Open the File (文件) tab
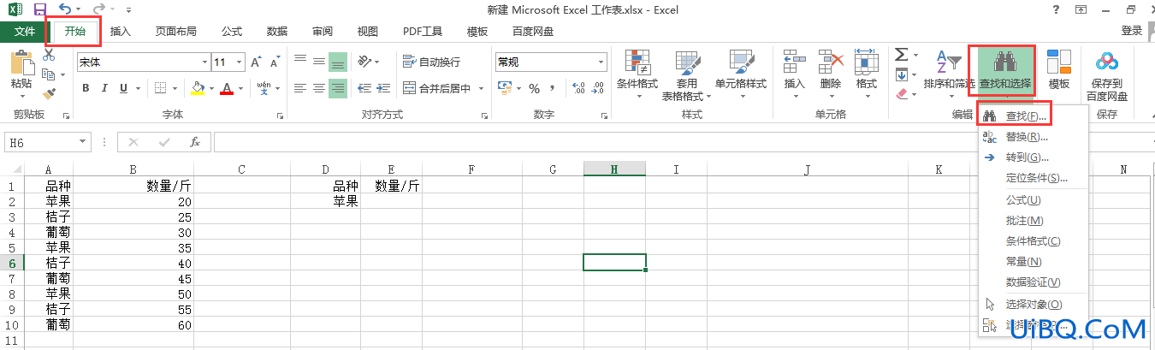Image resolution: width=1155 pixels, height=350 pixels. (x=24, y=32)
